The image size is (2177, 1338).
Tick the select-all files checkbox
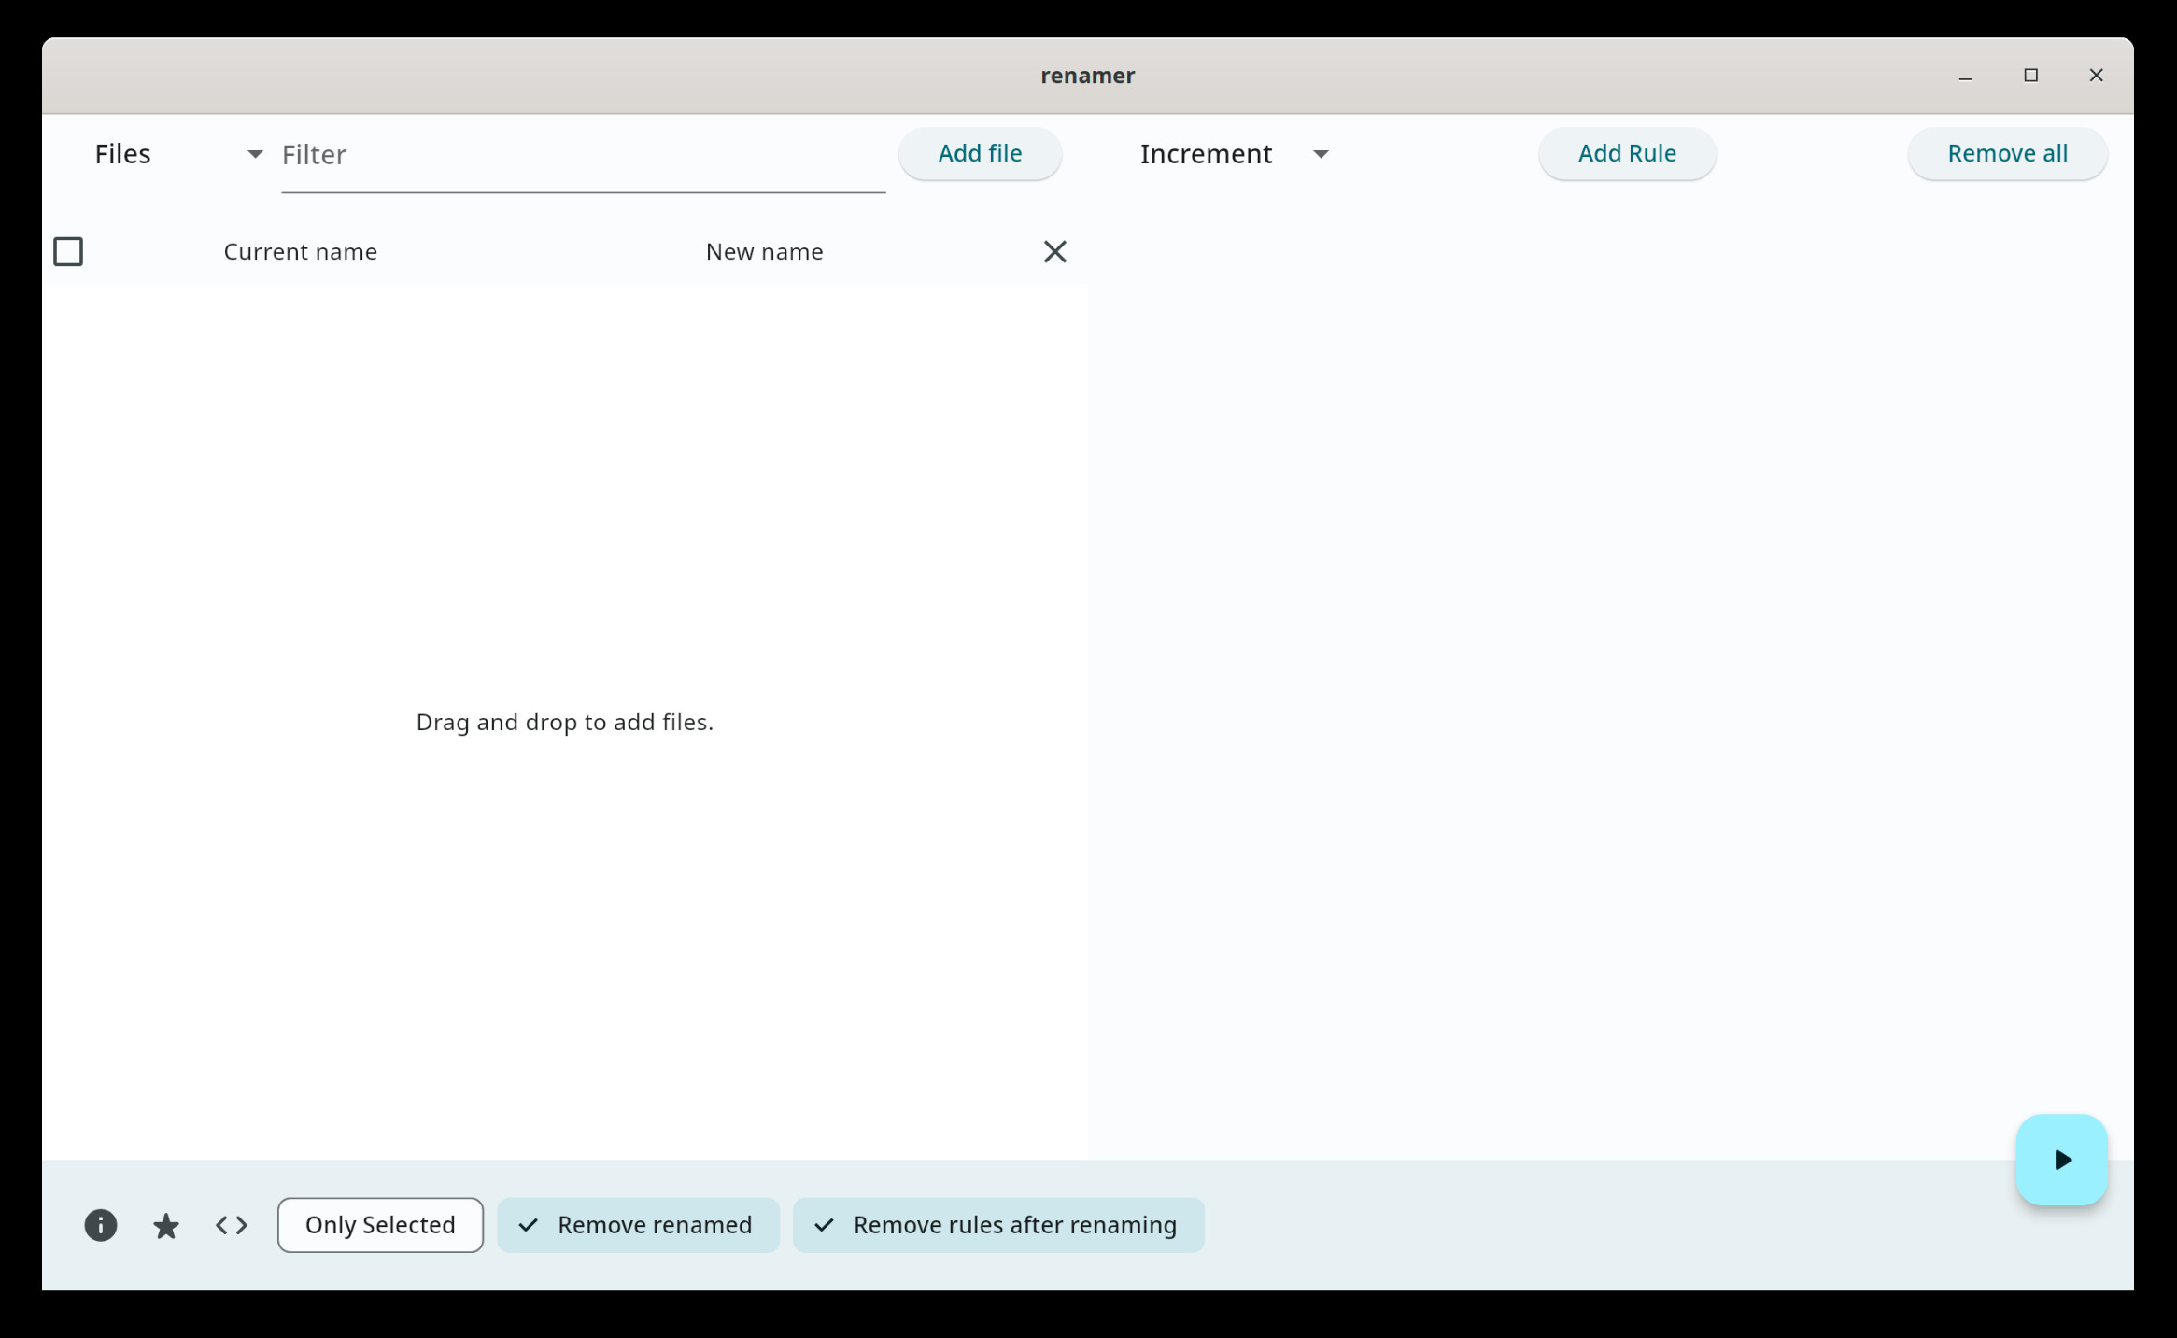click(68, 251)
